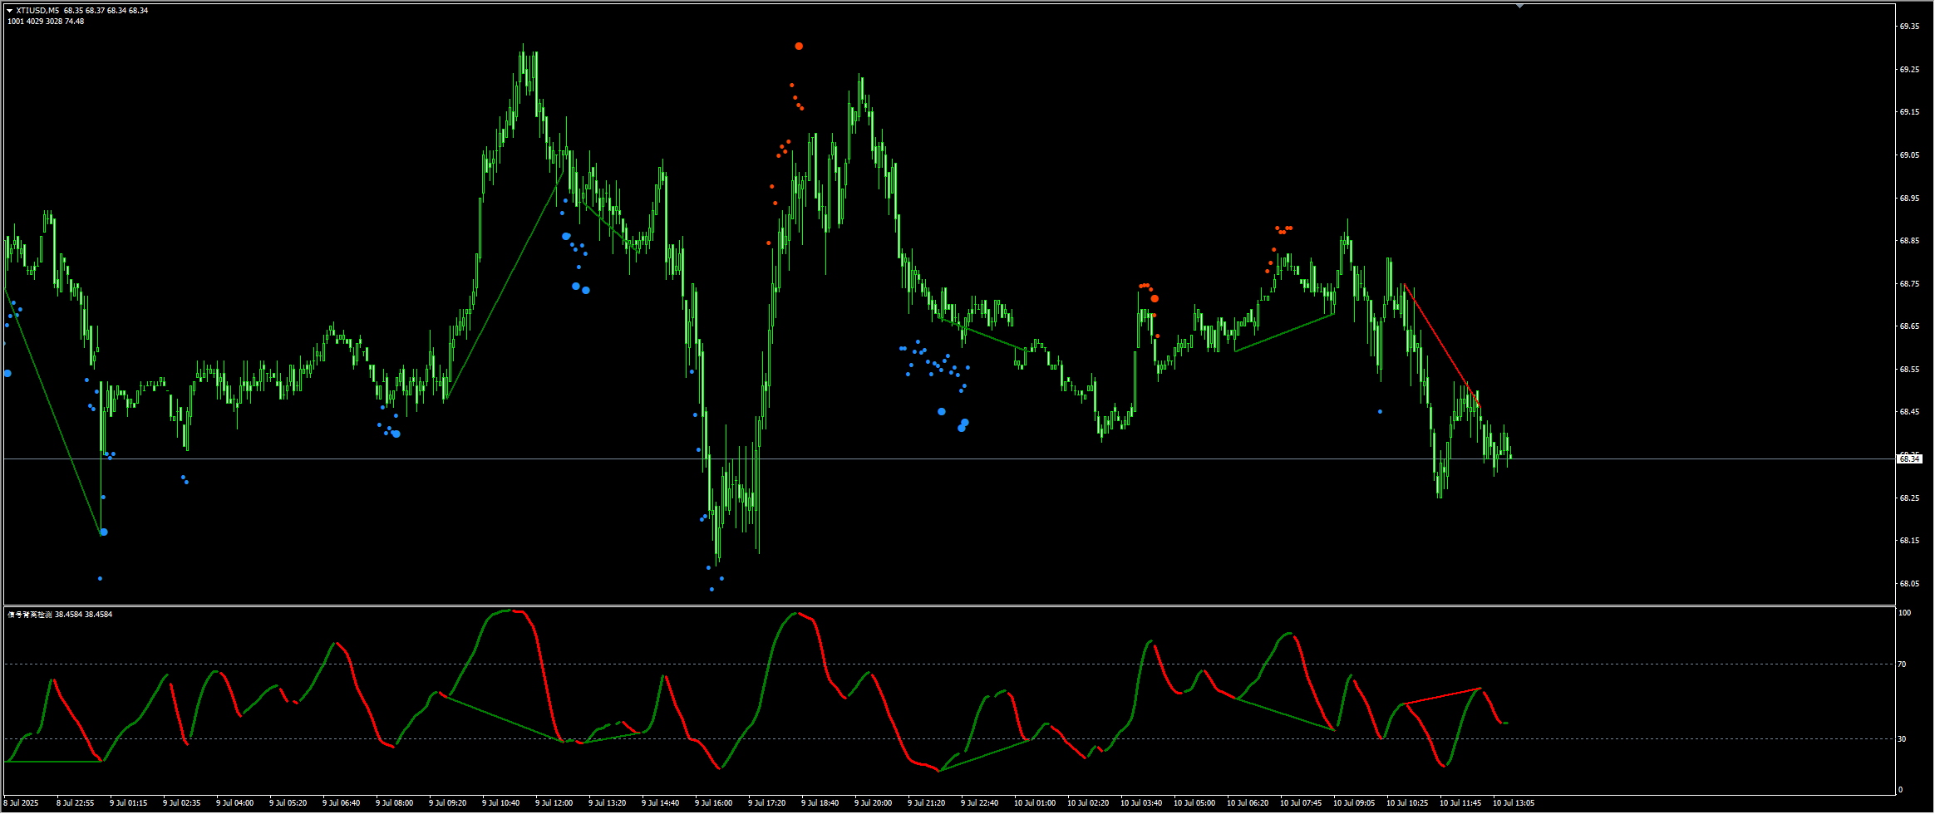Click the 30 level label on indicator scale
Image resolution: width=1935 pixels, height=814 pixels.
click(1903, 739)
